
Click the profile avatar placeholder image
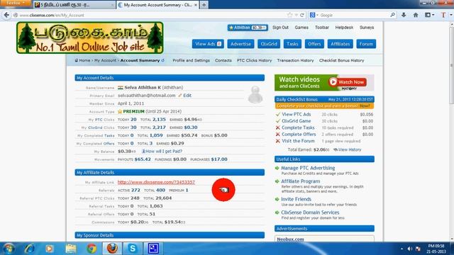(255, 94)
